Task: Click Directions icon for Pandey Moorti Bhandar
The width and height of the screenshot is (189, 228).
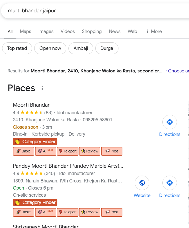Action: click(x=170, y=183)
